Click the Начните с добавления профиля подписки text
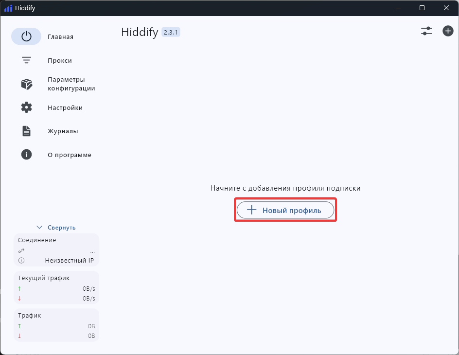 [285, 188]
